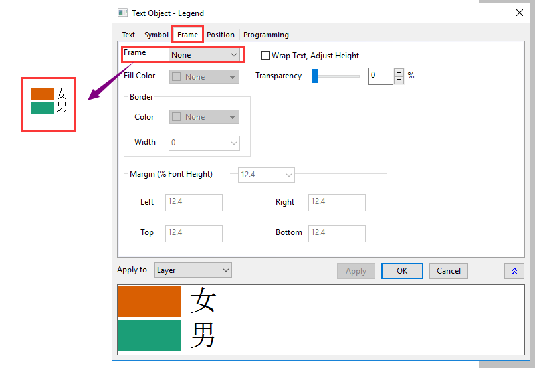Decrease Transparency with the down spinner arrow
Screen dimensions: 535x368
[399, 80]
